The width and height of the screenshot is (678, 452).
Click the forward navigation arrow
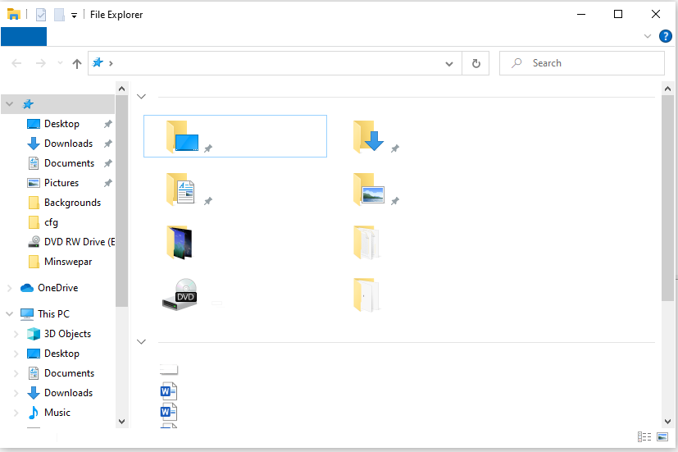(x=41, y=64)
